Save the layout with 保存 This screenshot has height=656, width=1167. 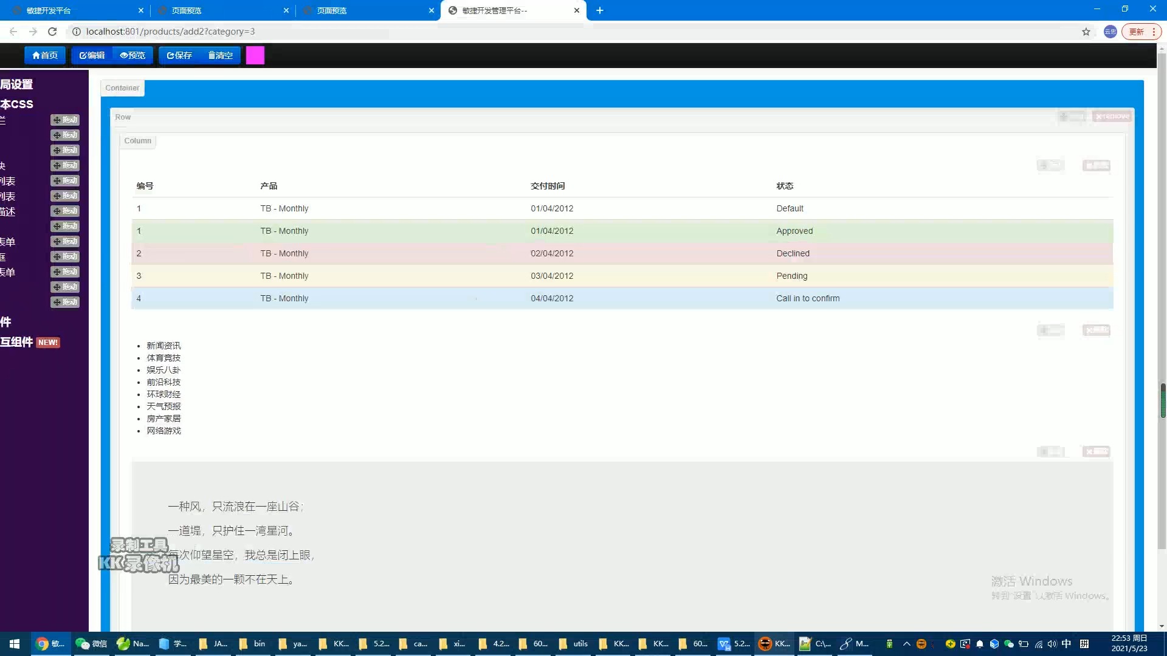(x=179, y=55)
